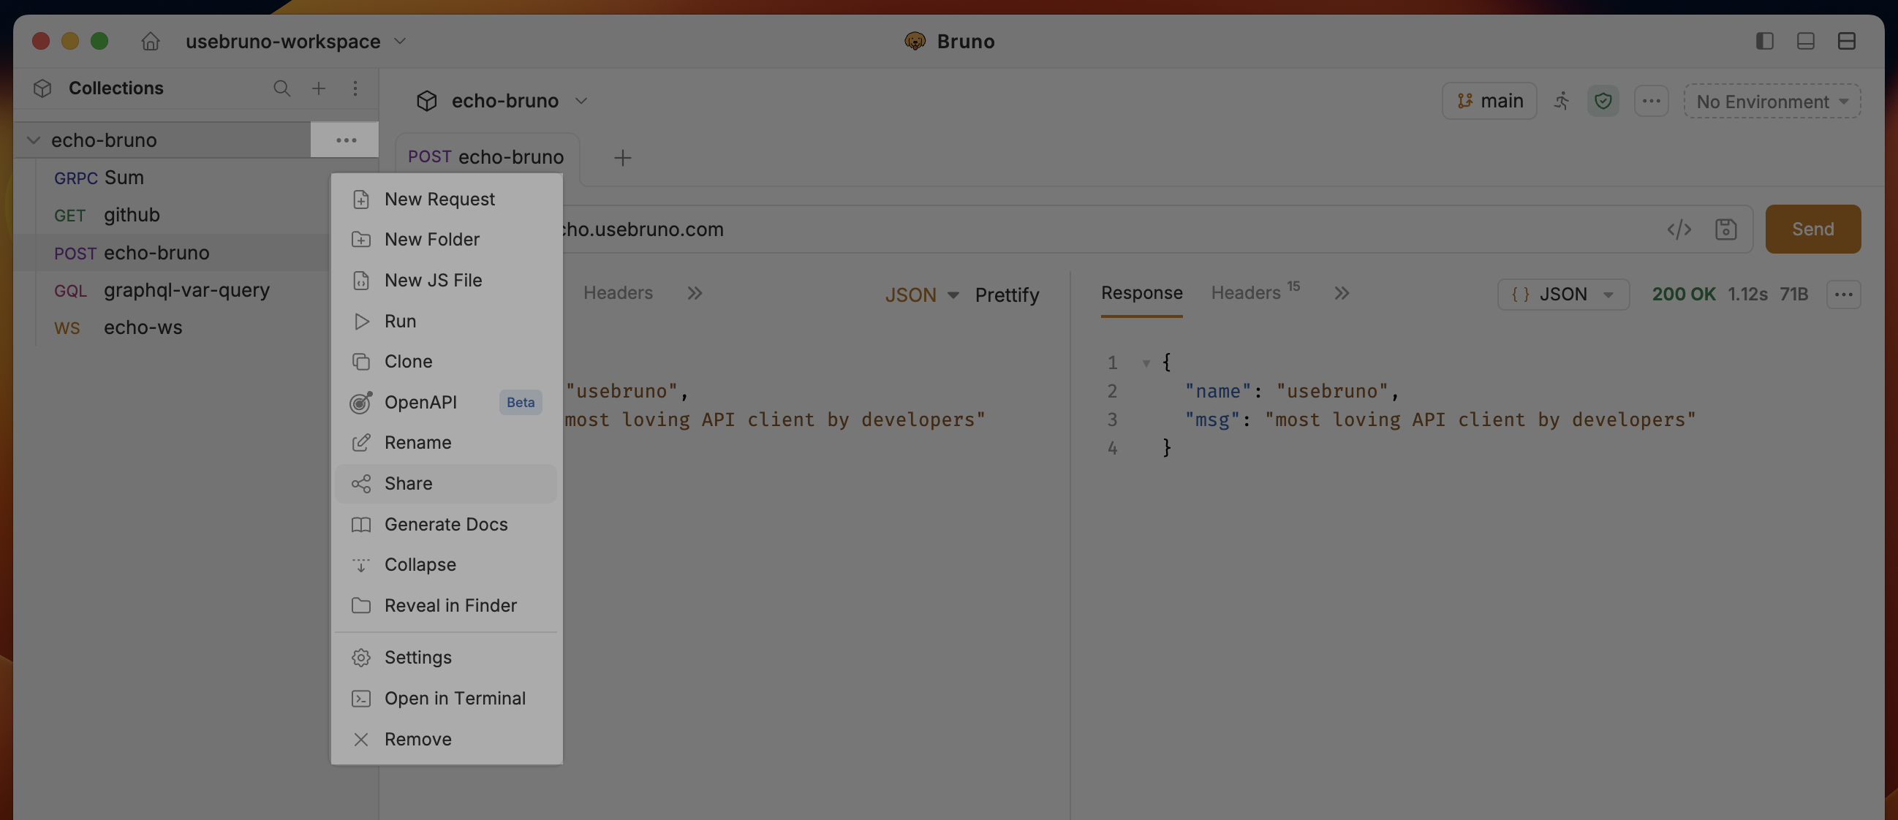
Task: Toggle the left sidebar layout icon
Action: 1764,41
